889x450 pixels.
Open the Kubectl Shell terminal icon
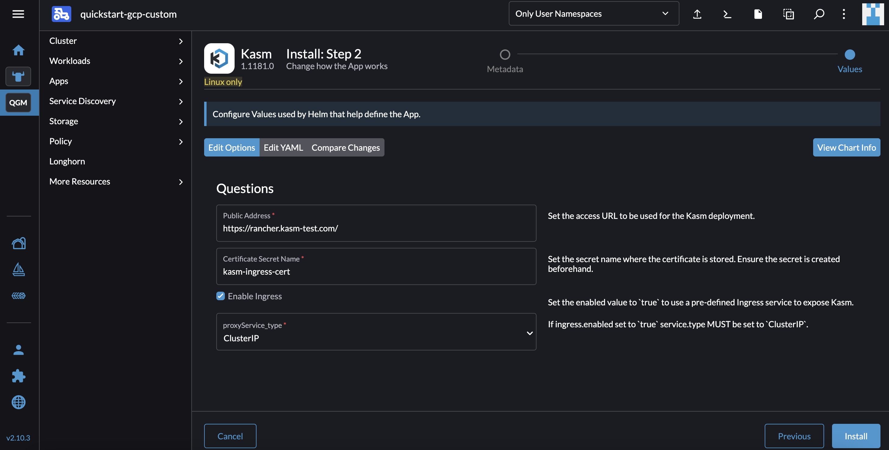coord(728,14)
